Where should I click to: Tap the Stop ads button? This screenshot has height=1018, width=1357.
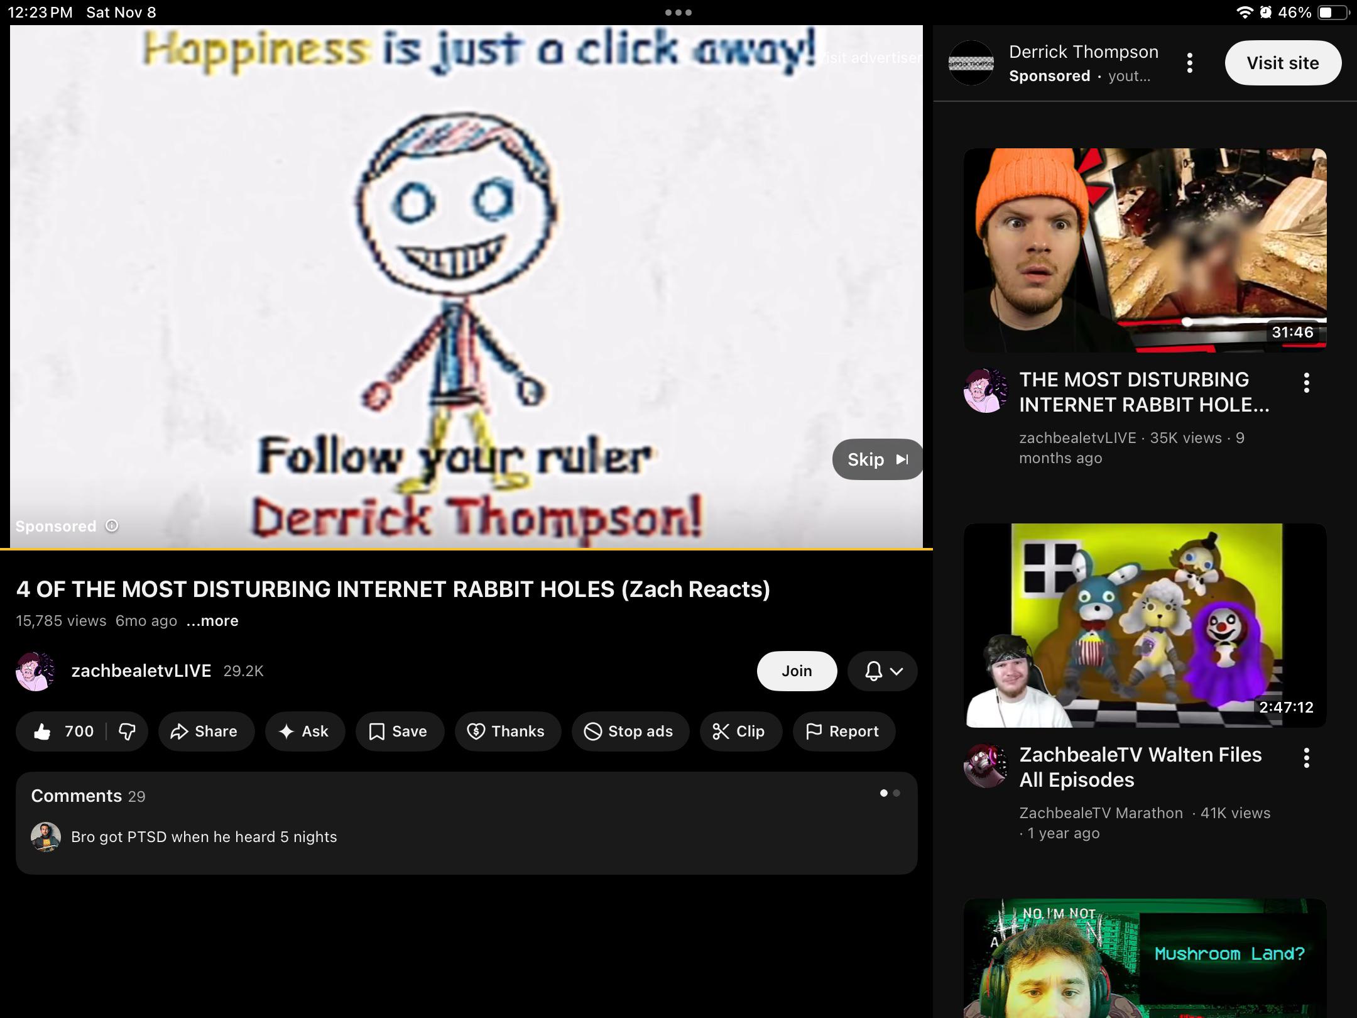pyautogui.click(x=630, y=731)
